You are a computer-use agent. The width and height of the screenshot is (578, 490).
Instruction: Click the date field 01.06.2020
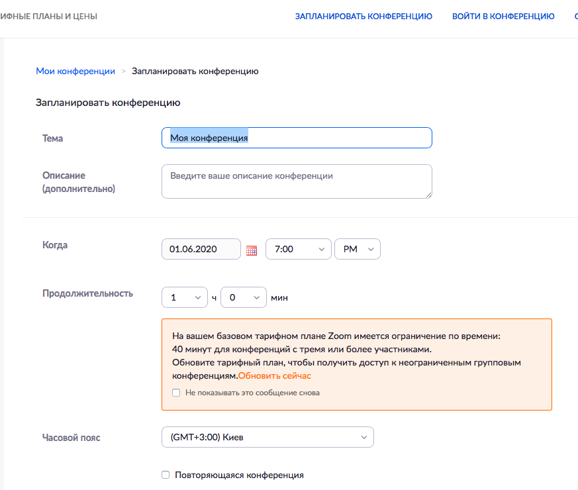(201, 249)
